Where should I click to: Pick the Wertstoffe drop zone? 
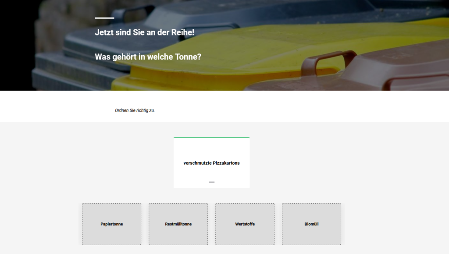[x=245, y=224]
